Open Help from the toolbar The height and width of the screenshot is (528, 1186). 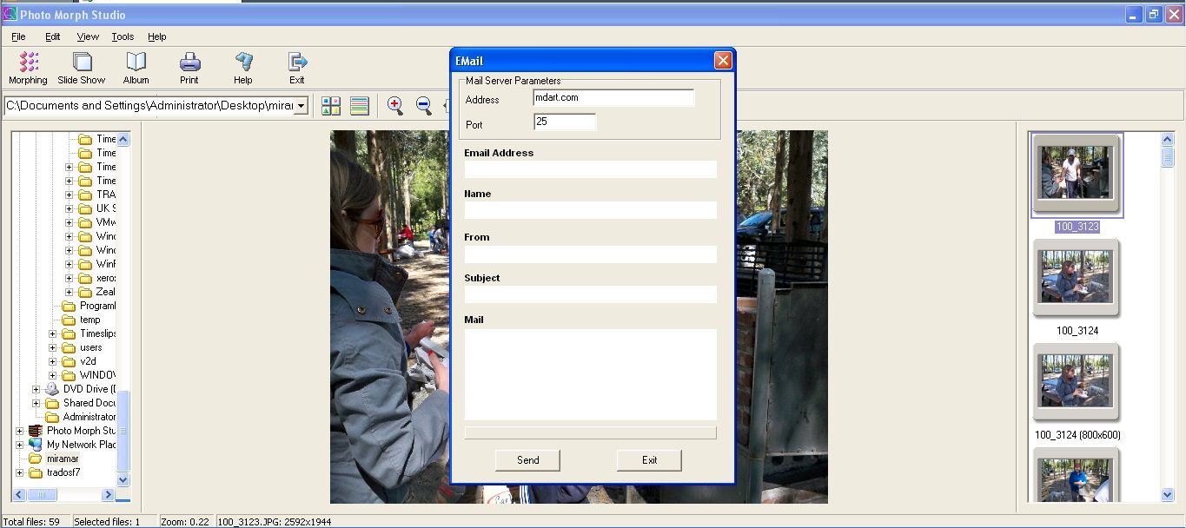(x=243, y=68)
